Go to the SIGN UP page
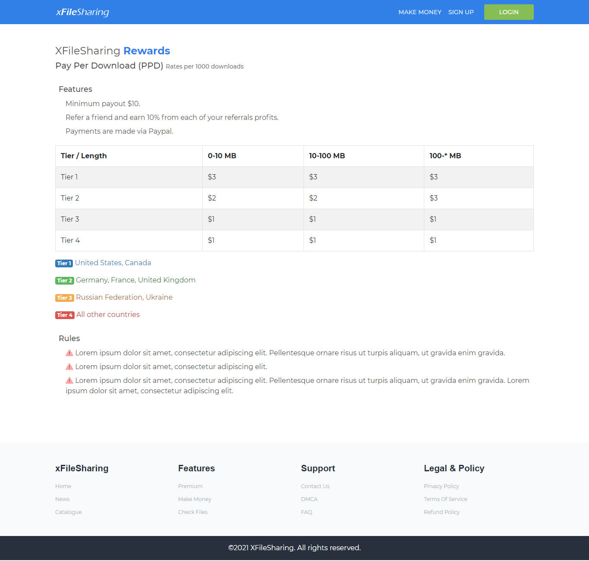The height and width of the screenshot is (561, 589). 461,12
